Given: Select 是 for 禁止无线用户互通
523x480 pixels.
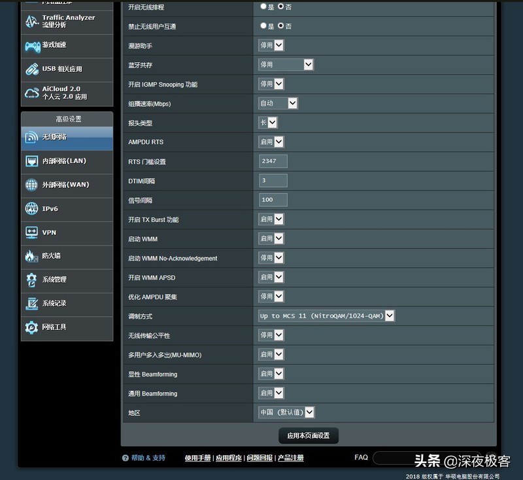Looking at the screenshot, I should point(263,26).
